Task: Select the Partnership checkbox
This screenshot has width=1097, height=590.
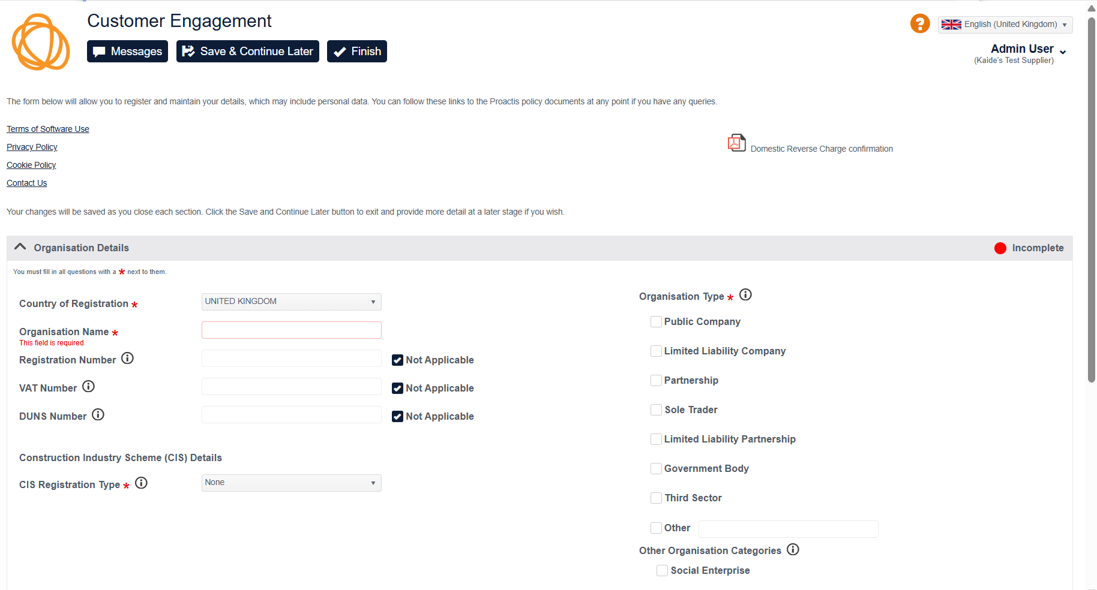Action: point(656,380)
